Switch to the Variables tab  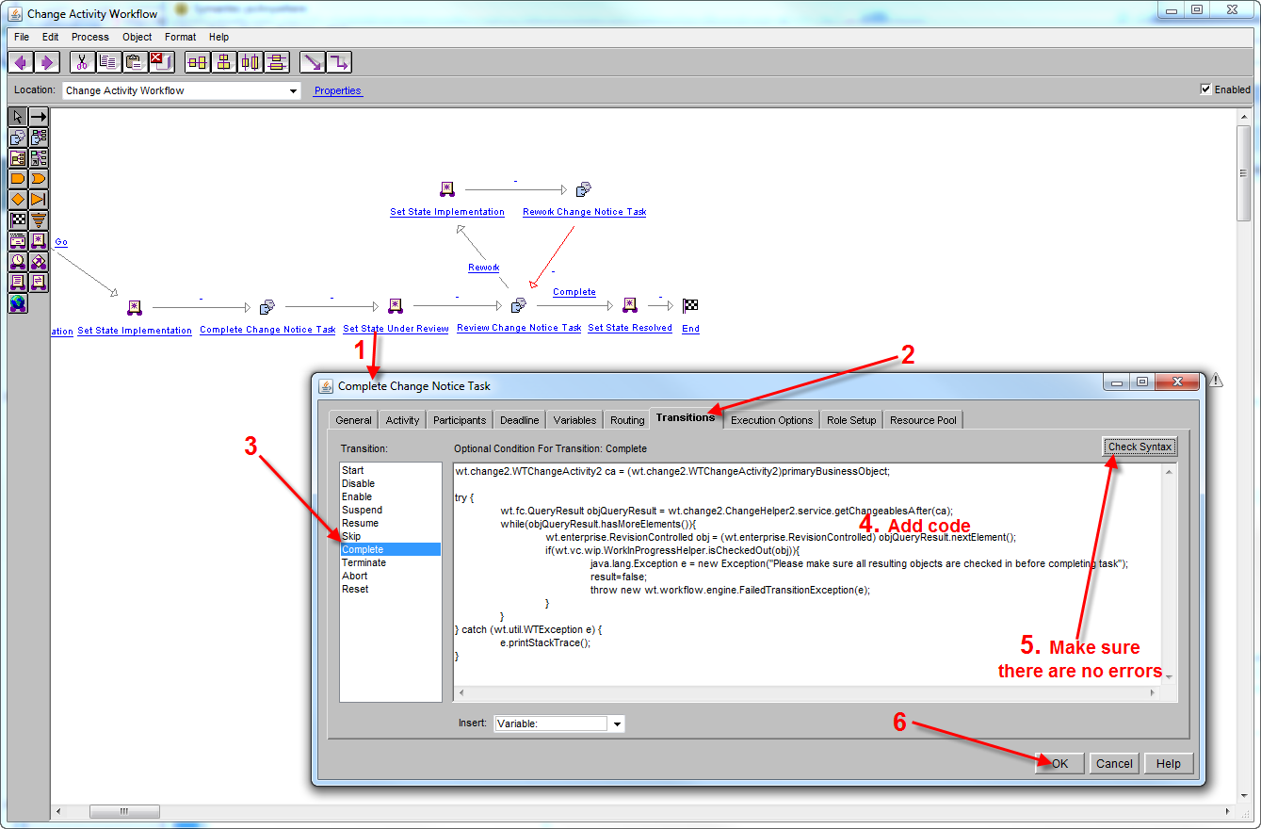[x=574, y=420]
